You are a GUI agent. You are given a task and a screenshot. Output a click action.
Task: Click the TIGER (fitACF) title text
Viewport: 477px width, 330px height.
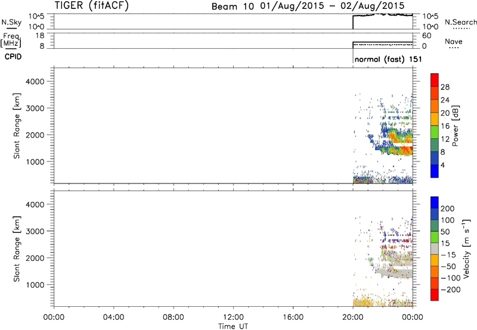click(x=92, y=5)
